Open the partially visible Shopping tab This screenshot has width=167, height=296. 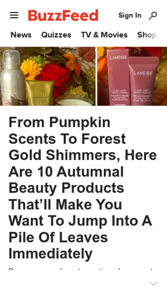[x=148, y=35]
